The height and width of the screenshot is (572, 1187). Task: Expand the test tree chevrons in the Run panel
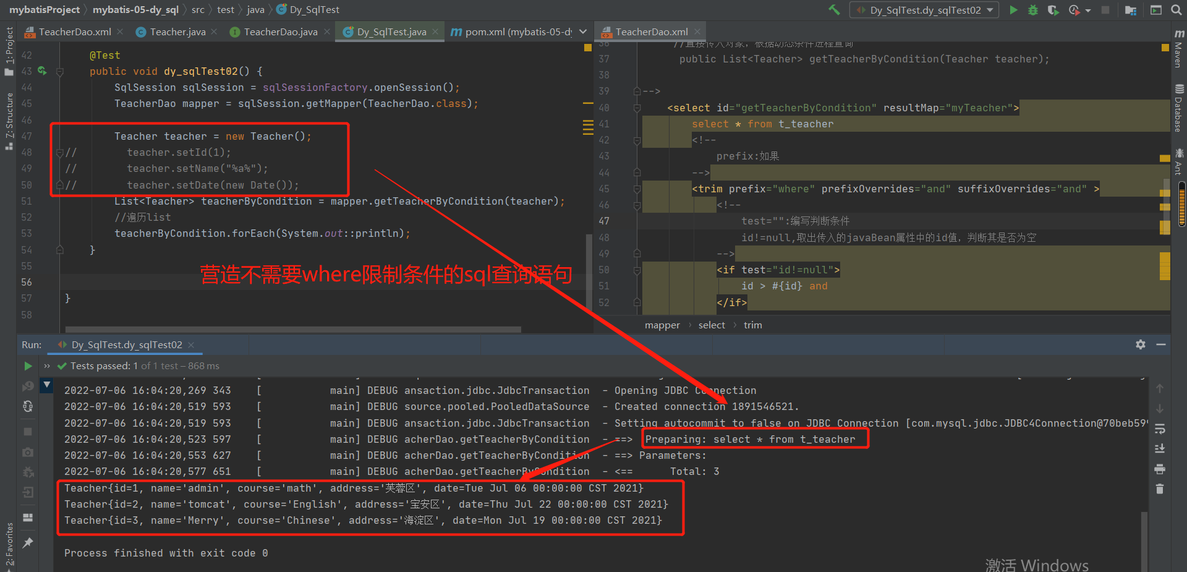click(47, 366)
